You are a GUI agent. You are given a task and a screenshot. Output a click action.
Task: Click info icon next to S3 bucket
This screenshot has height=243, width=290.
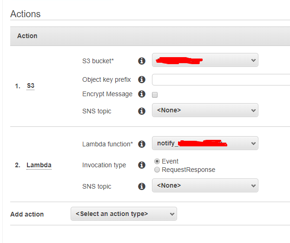(x=142, y=61)
